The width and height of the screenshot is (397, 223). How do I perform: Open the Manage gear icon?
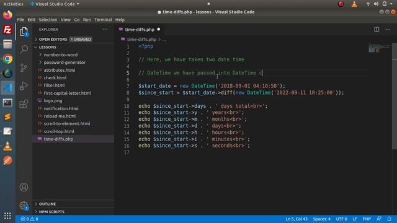click(x=24, y=205)
